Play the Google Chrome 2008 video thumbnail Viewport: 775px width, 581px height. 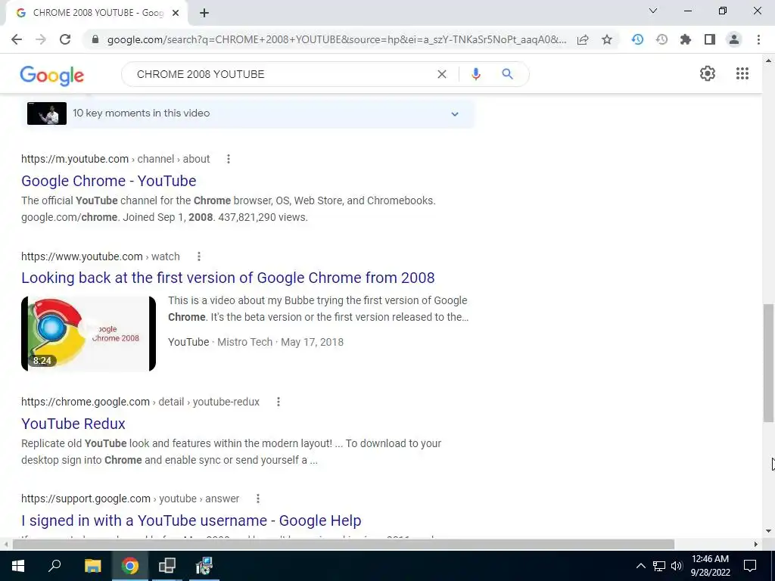pos(89,334)
